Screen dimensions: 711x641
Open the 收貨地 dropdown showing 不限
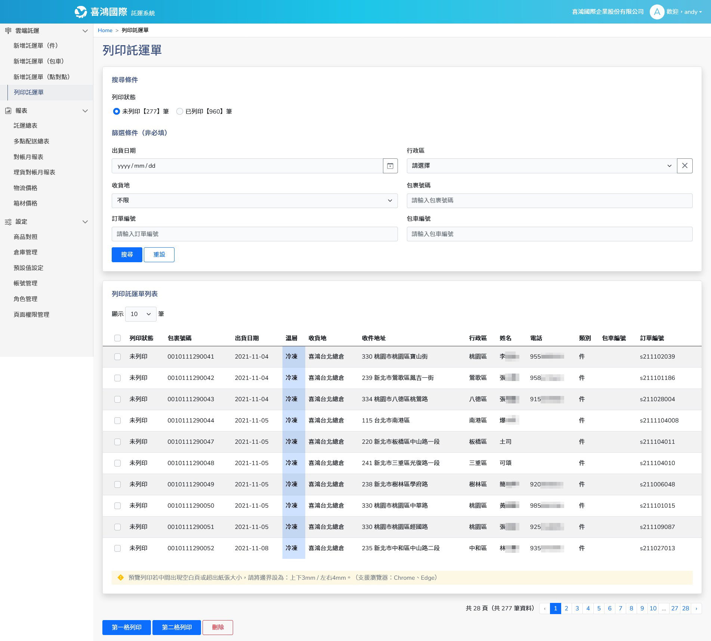(254, 201)
